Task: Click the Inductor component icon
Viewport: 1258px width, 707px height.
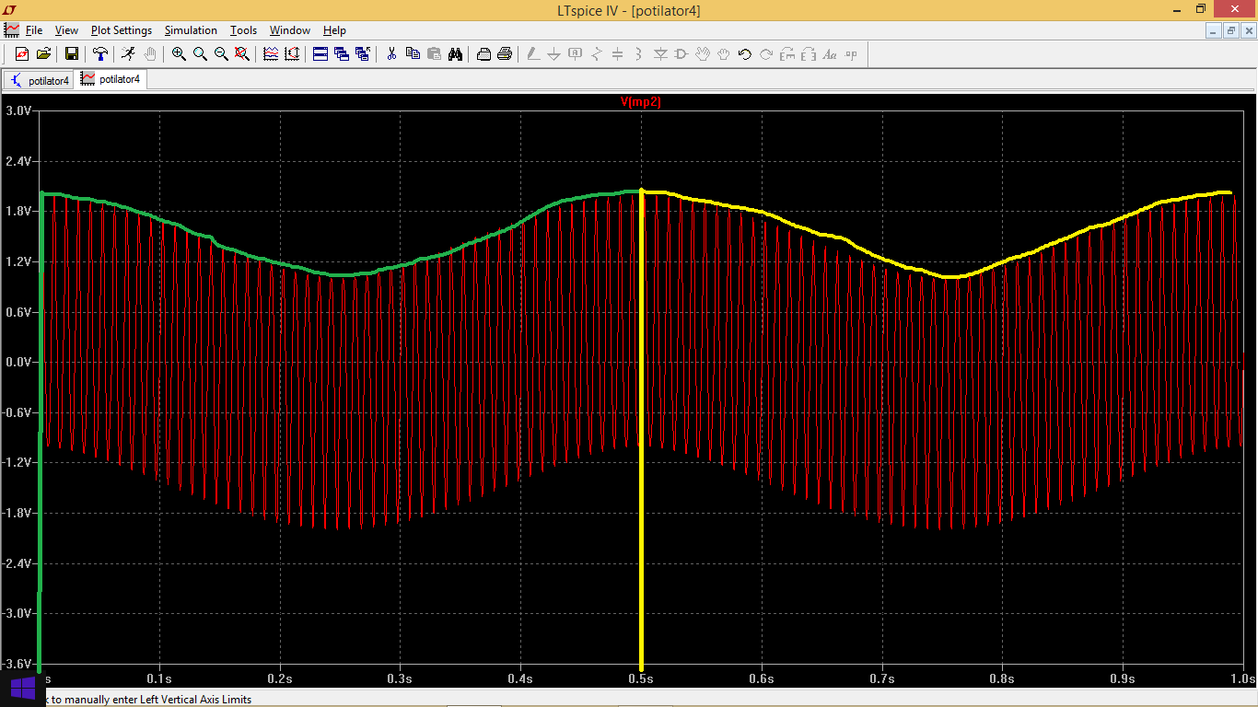Action: [x=638, y=54]
